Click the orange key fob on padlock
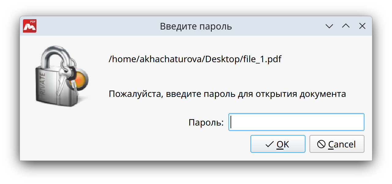 [80, 80]
